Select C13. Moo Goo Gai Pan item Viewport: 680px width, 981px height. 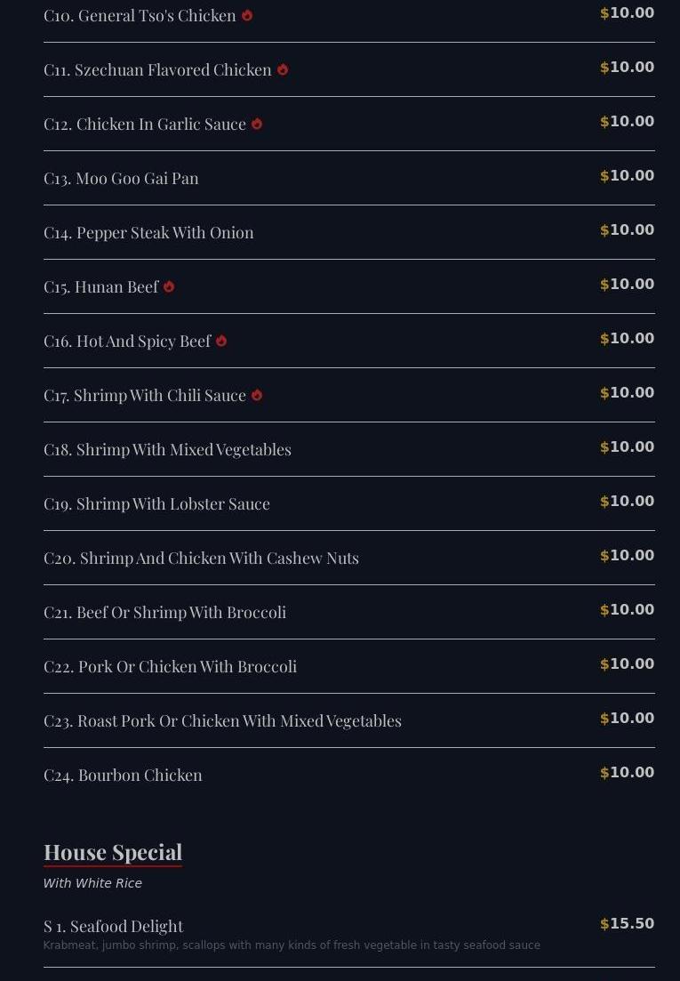(121, 178)
